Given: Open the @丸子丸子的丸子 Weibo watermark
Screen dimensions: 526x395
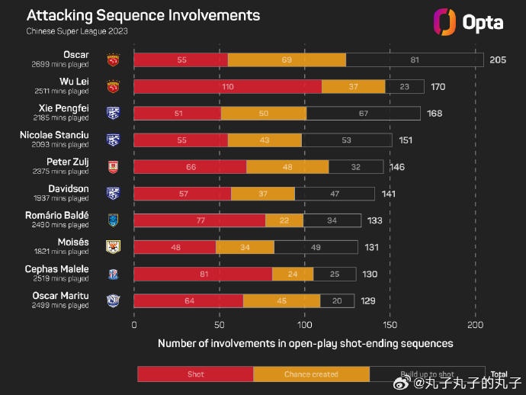Looking at the screenshot, I should (x=457, y=381).
